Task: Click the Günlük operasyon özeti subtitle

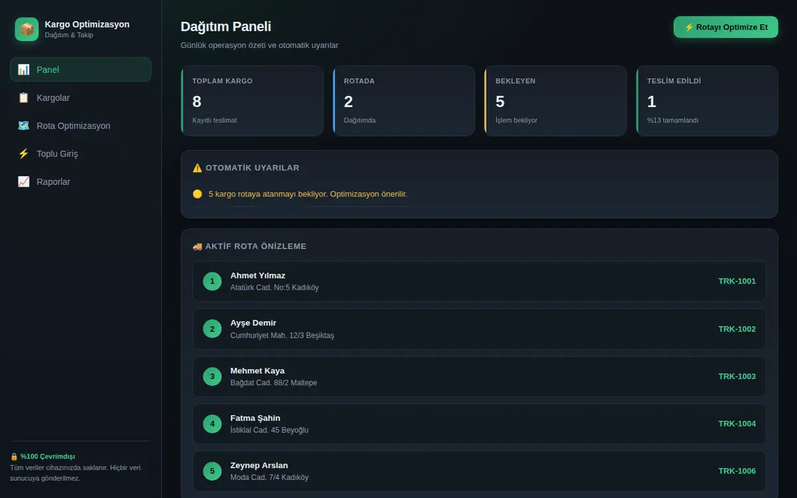Action: (260, 45)
